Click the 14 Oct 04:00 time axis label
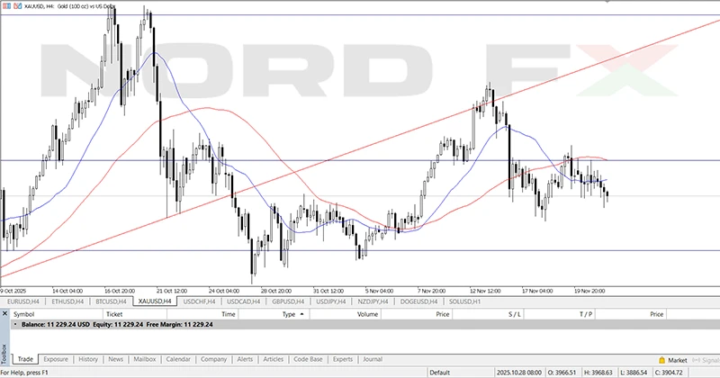 coord(67,291)
